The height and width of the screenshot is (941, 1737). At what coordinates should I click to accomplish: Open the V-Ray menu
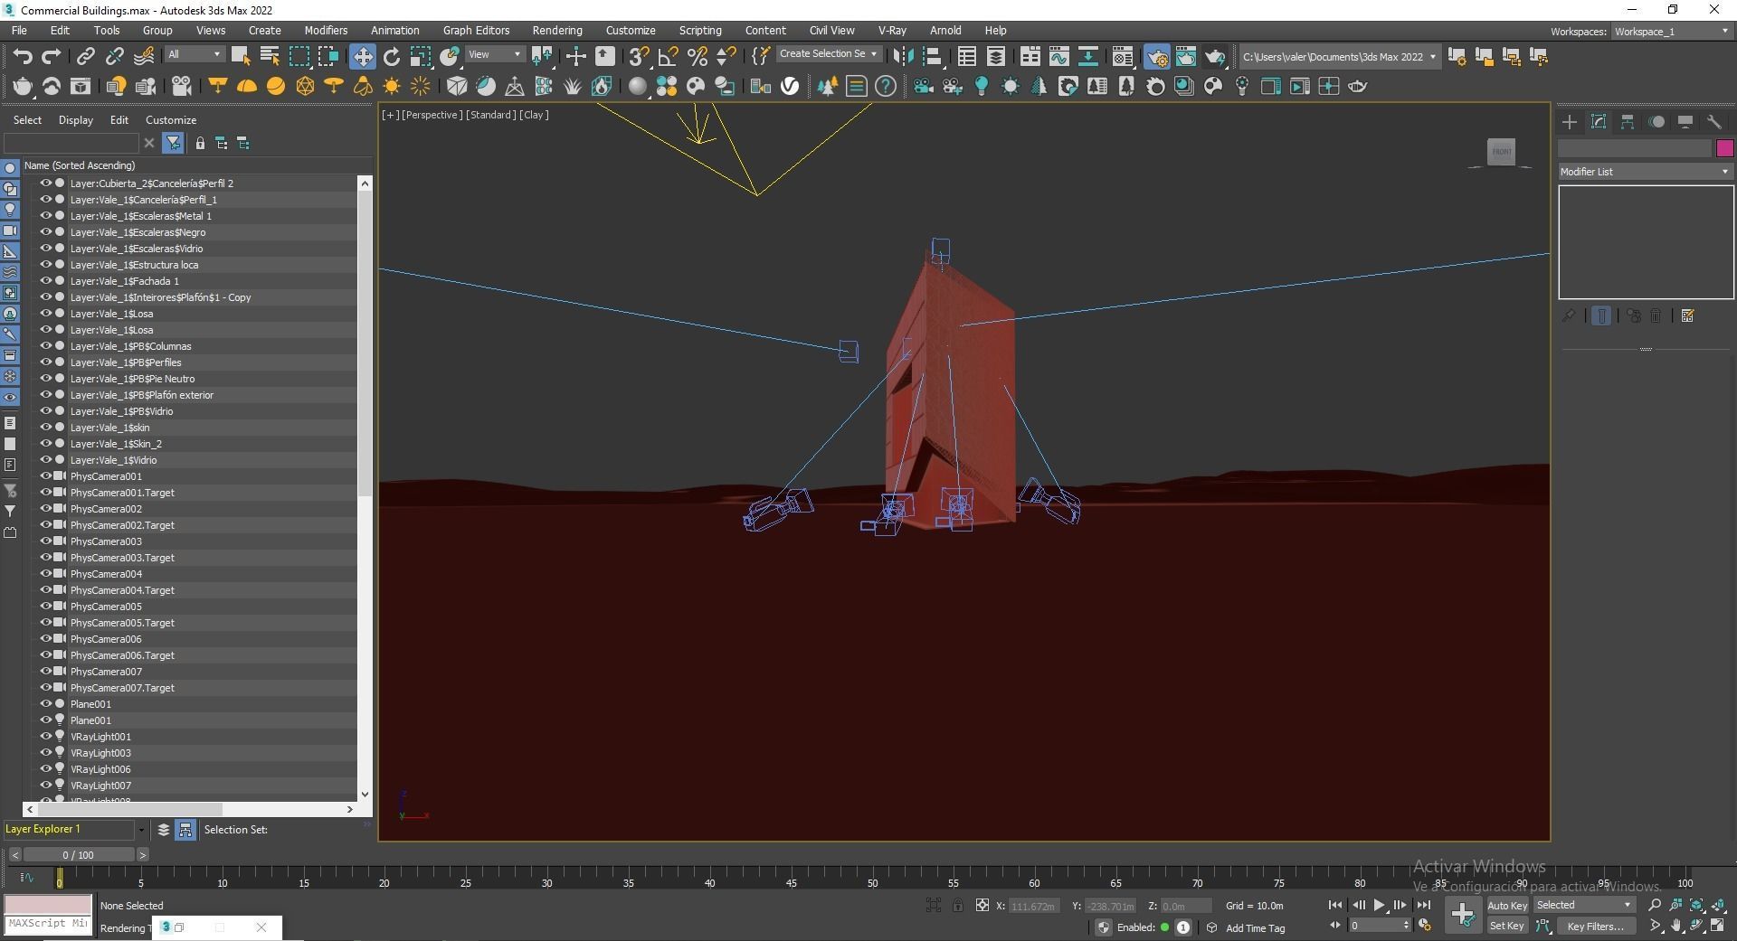tap(892, 30)
